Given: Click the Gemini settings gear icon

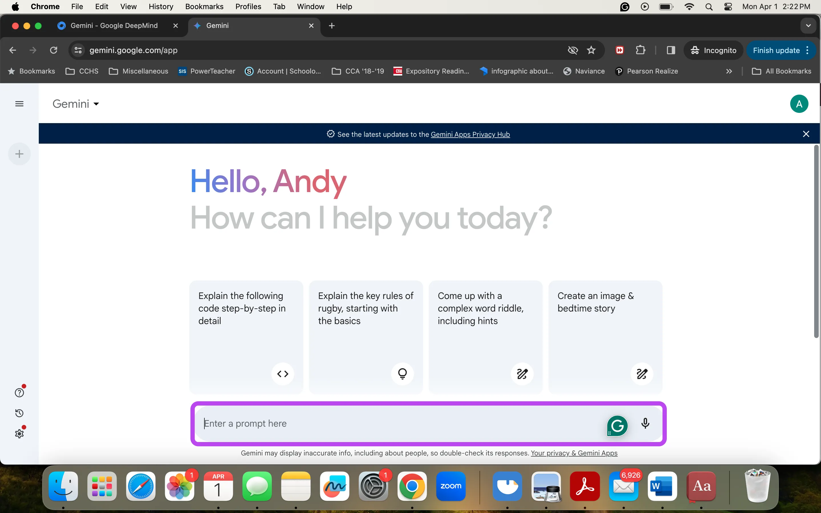Looking at the screenshot, I should [19, 433].
